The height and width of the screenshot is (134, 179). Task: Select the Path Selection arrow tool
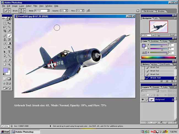pyautogui.click(x=5, y=52)
